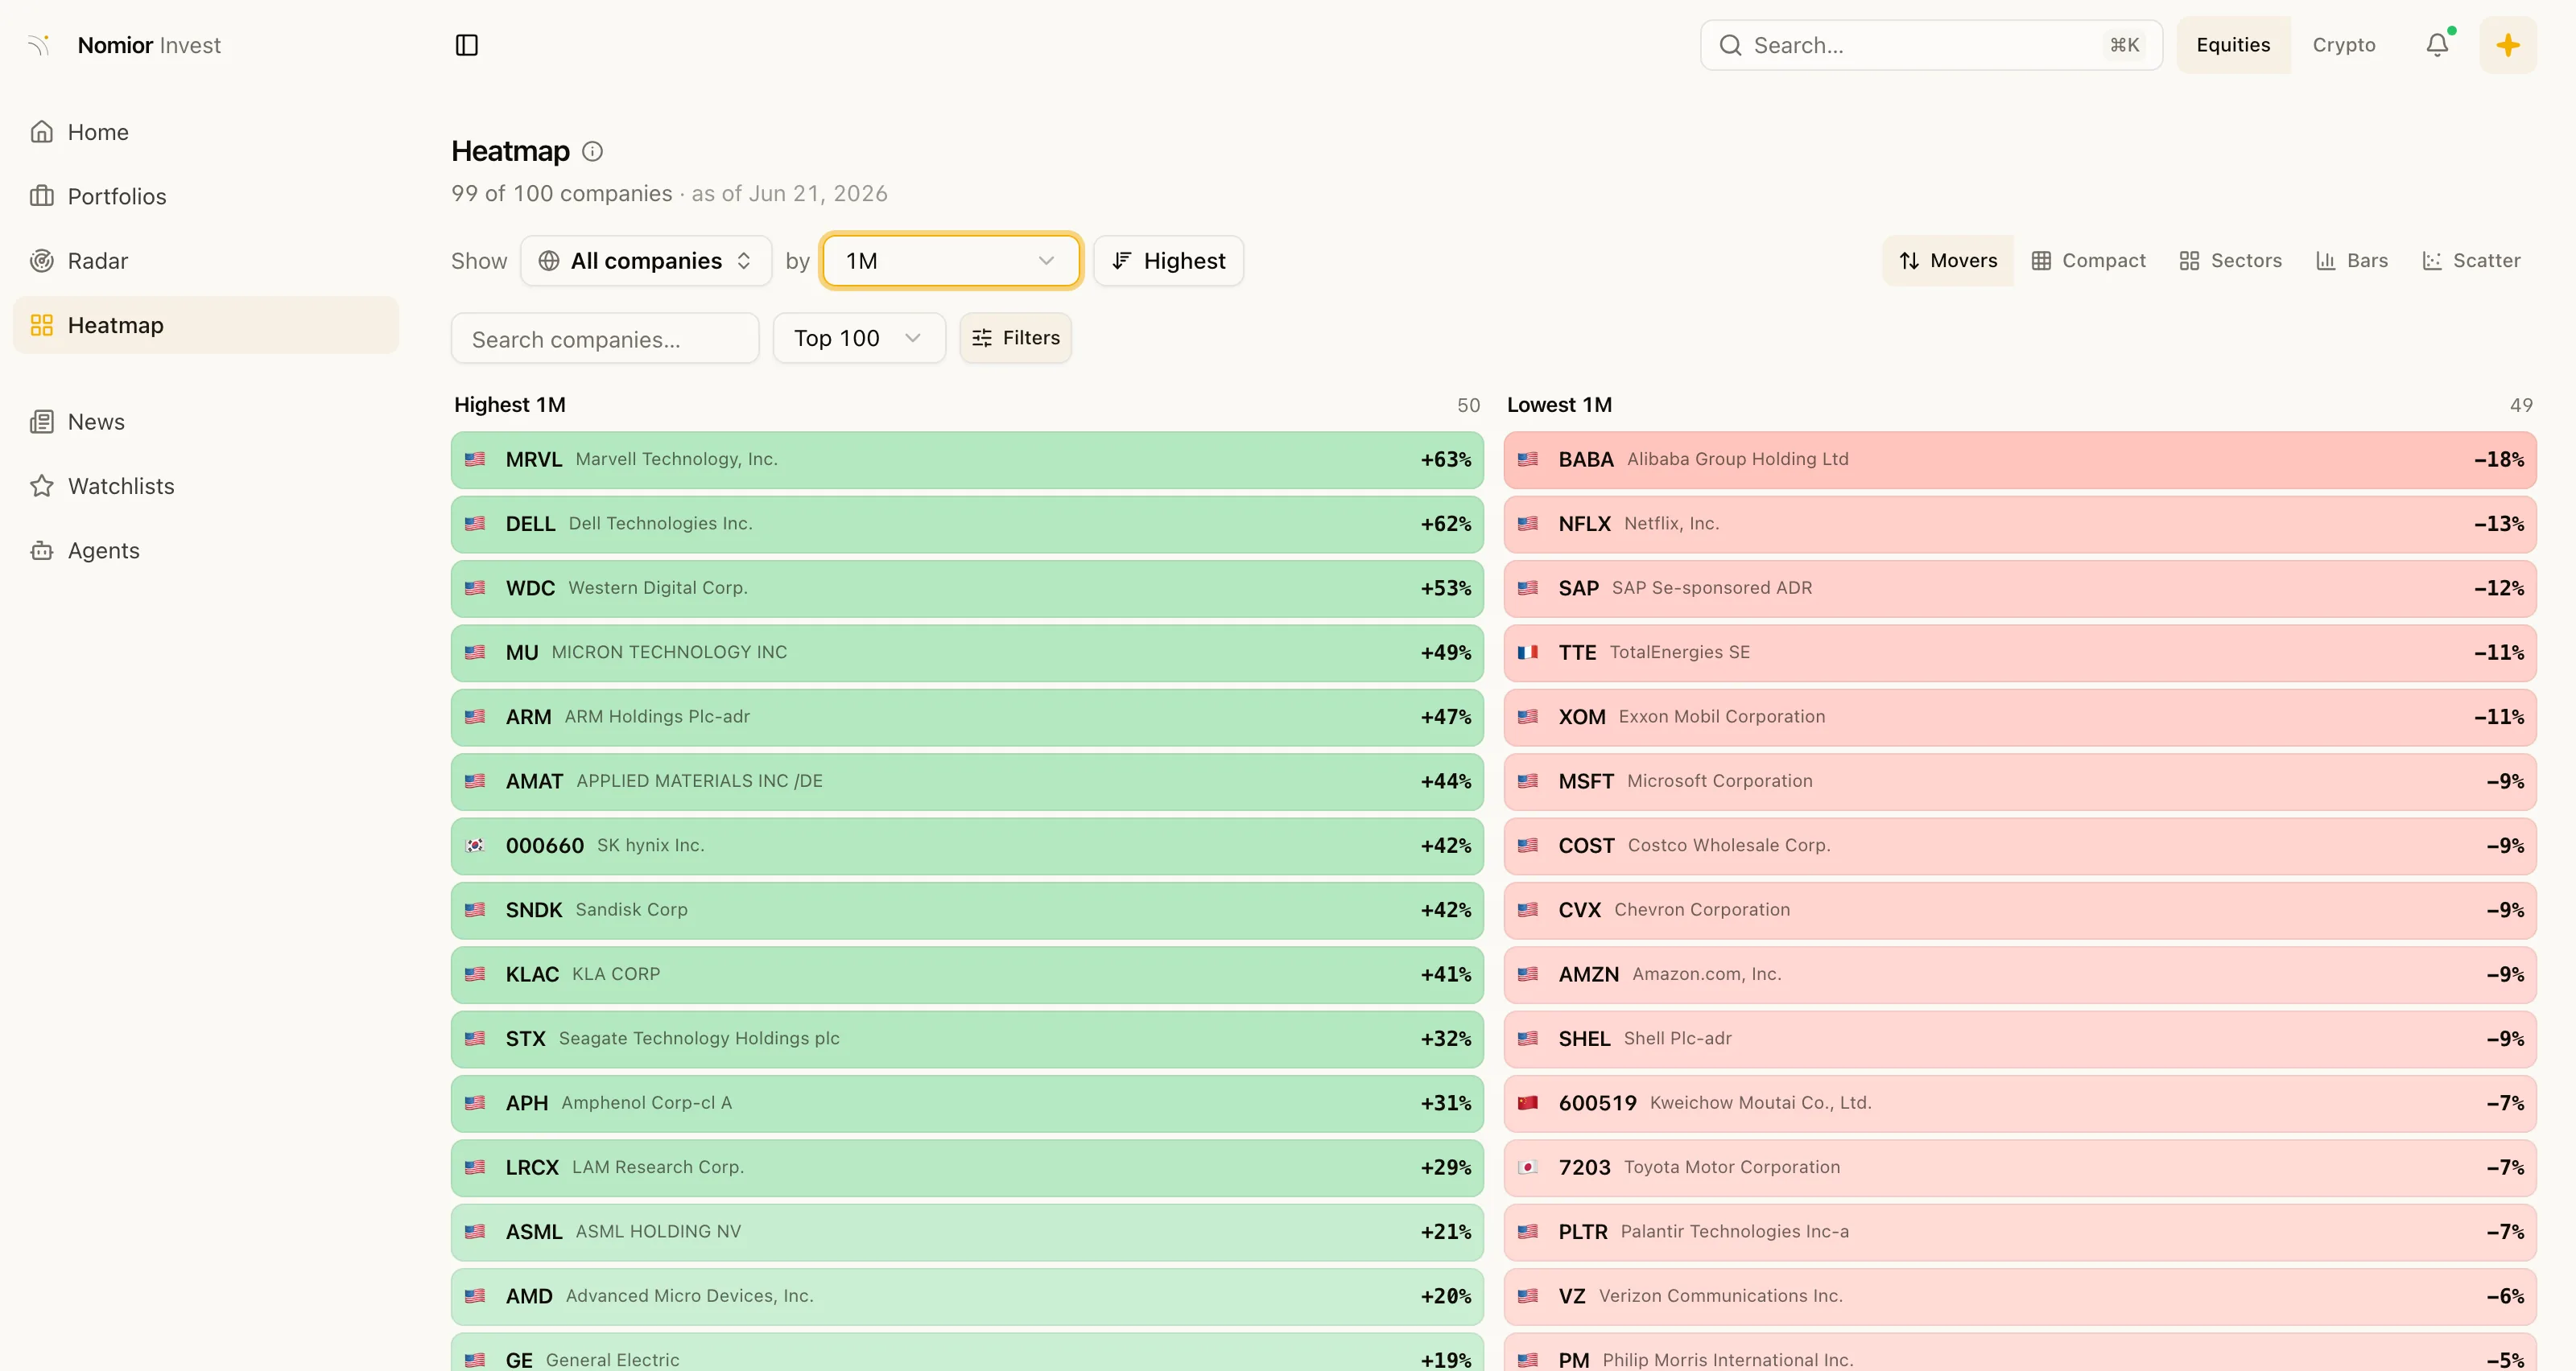Open Agents in sidebar
This screenshot has height=1371, width=2576.
(206, 550)
